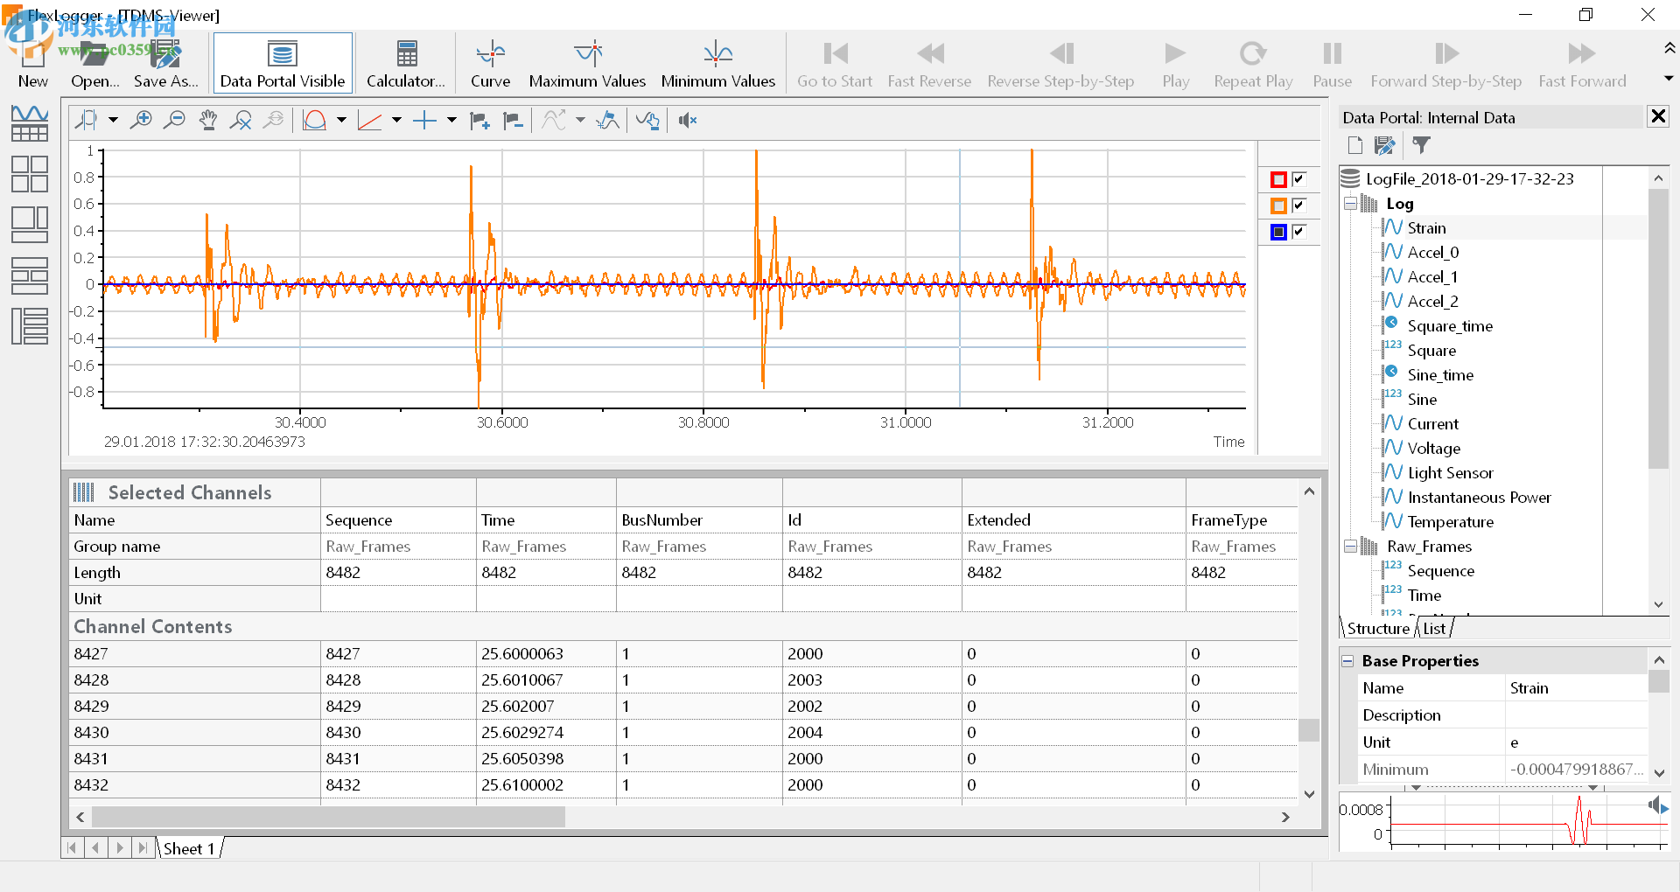
Task: Click the zoom in magnifier tool
Action: pos(140,121)
